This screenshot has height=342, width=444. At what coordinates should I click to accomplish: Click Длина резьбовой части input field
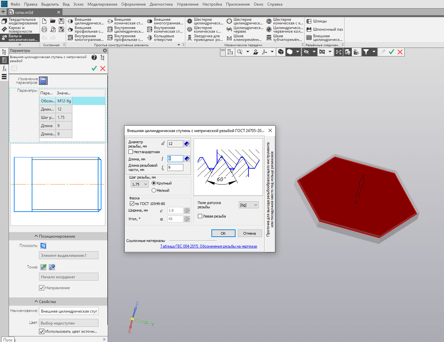coord(175,167)
